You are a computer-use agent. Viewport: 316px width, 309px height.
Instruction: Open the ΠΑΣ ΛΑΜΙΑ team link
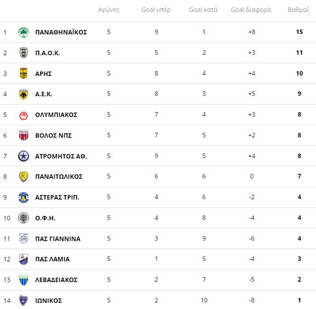point(52,259)
